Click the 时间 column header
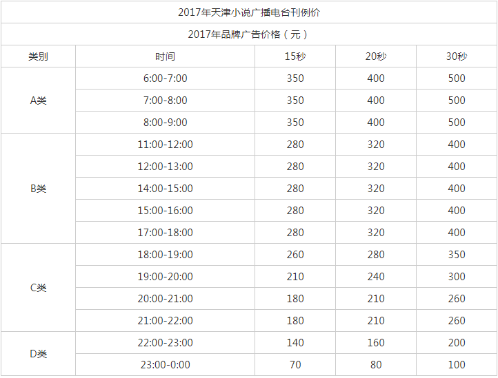The width and height of the screenshot is (498, 378). (165, 56)
